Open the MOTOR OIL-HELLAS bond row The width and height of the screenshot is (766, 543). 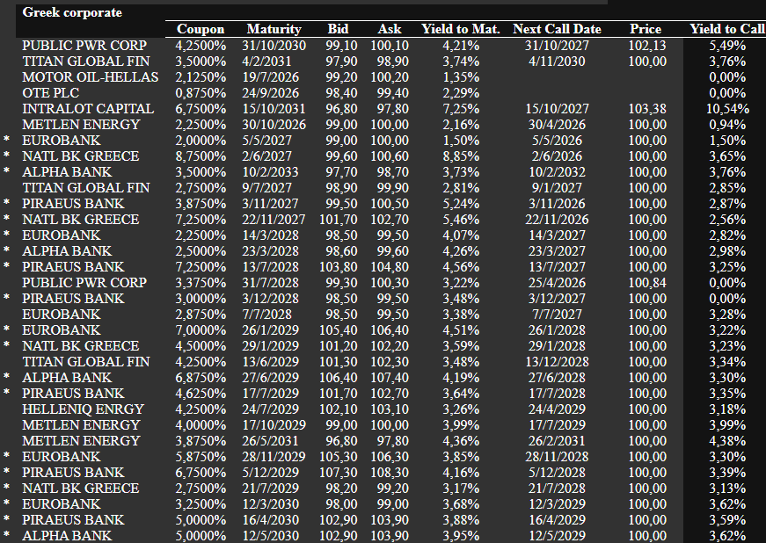coord(90,77)
